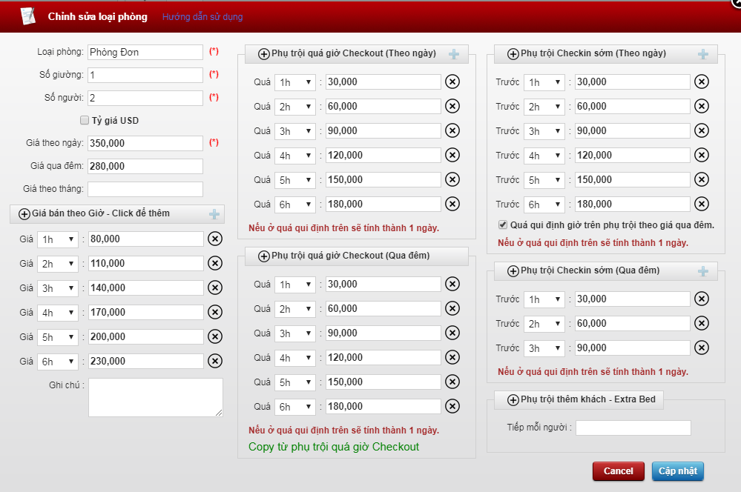Remove Quá 2h row in Checkout (Qua đêm)

[452, 309]
